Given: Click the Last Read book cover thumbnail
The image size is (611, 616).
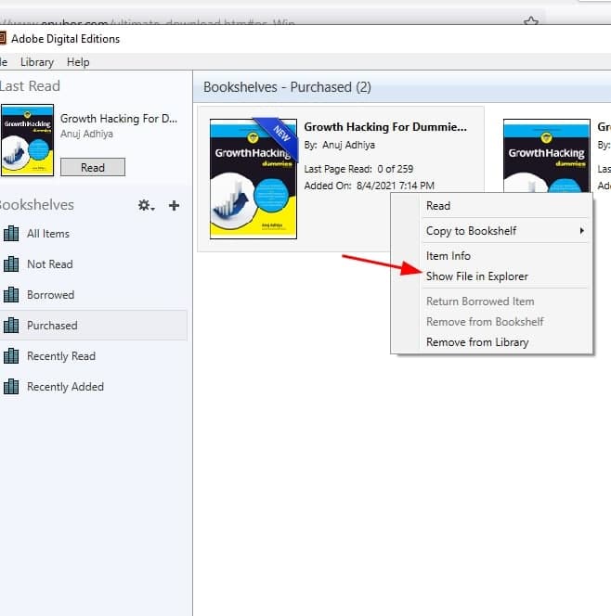Looking at the screenshot, I should pos(27,140).
